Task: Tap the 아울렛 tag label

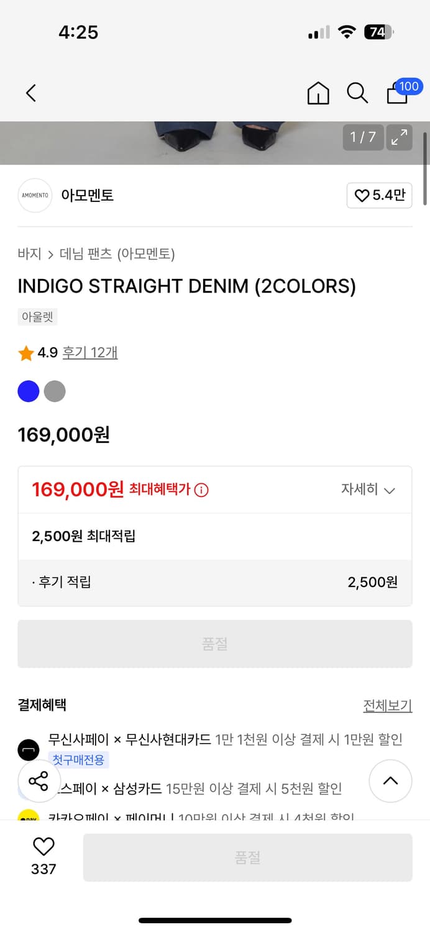Action: (37, 317)
